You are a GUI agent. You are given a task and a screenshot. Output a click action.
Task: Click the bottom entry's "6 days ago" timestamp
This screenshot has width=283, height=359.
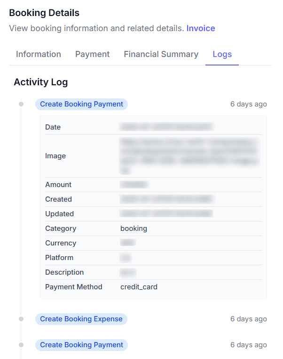pyautogui.click(x=248, y=345)
